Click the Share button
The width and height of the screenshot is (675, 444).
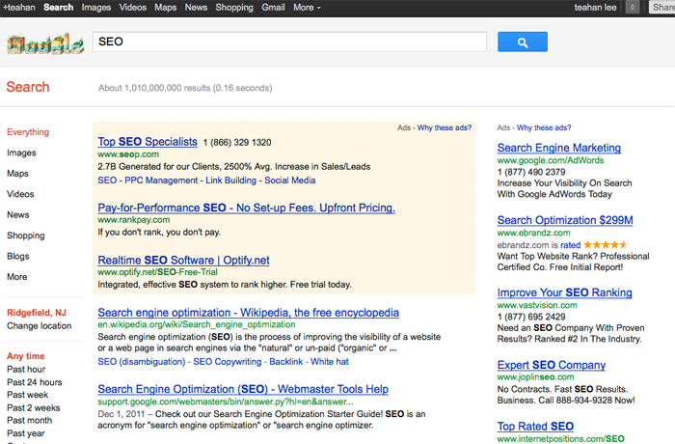click(x=662, y=8)
